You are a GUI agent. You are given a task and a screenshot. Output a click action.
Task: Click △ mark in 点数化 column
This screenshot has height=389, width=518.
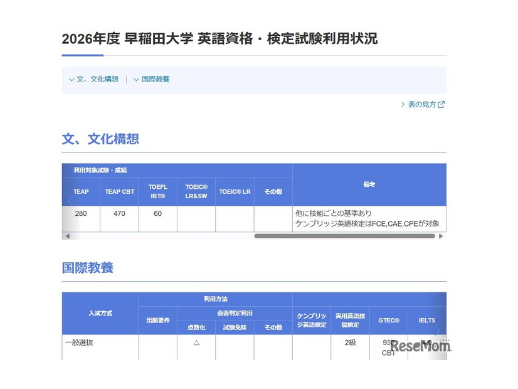point(196,343)
